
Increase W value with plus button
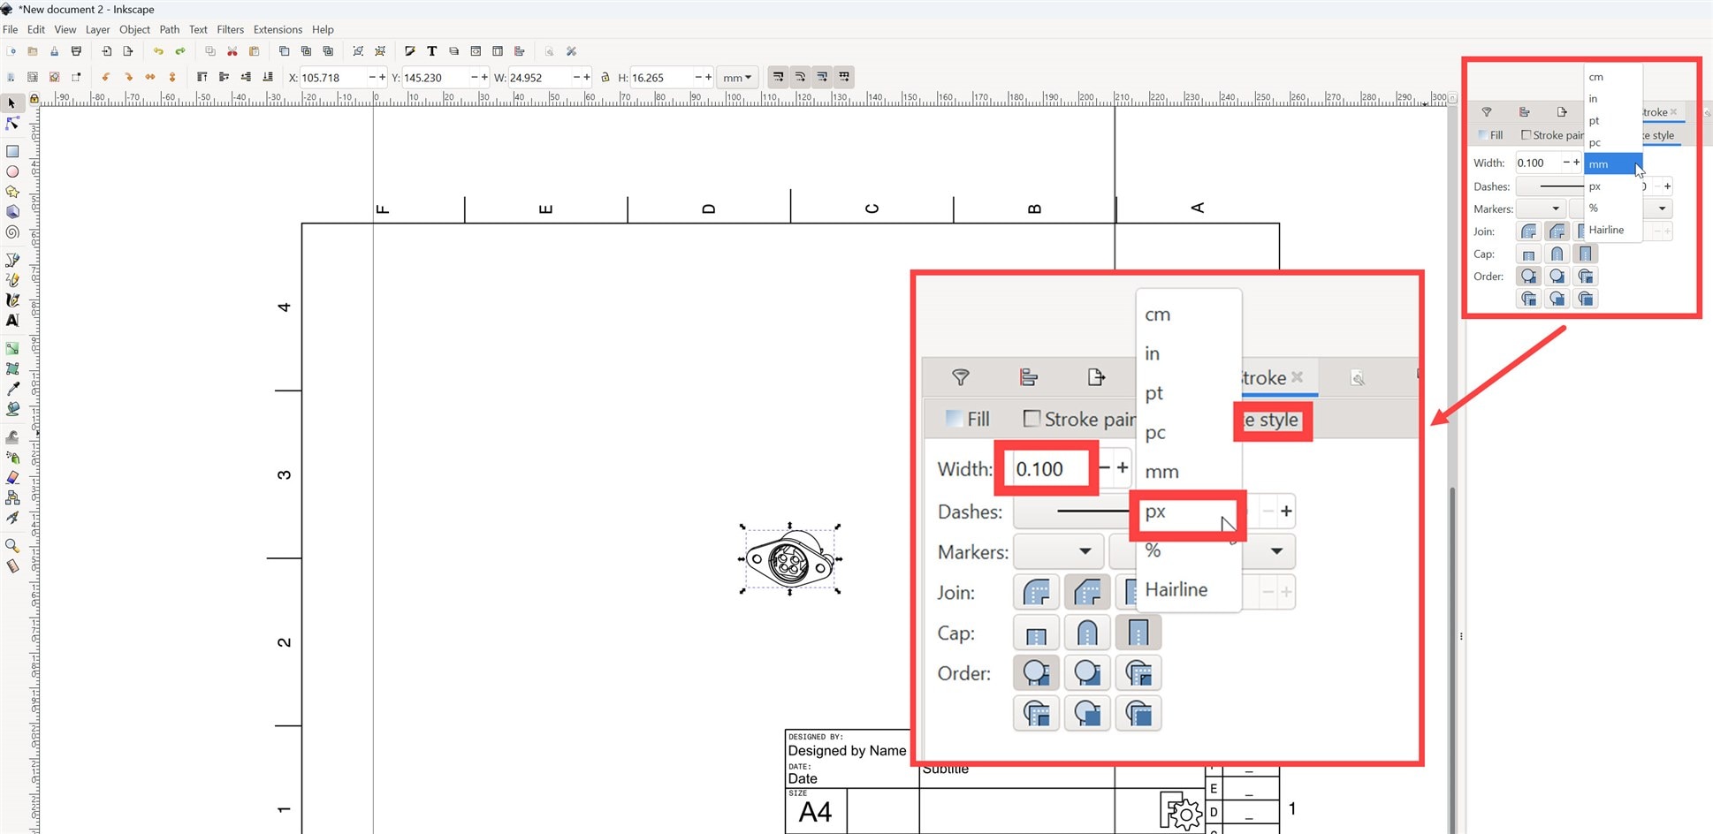[x=587, y=78]
